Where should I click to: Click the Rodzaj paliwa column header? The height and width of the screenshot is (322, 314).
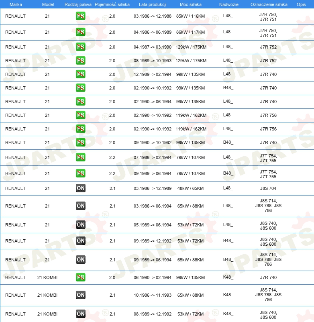(x=78, y=4)
